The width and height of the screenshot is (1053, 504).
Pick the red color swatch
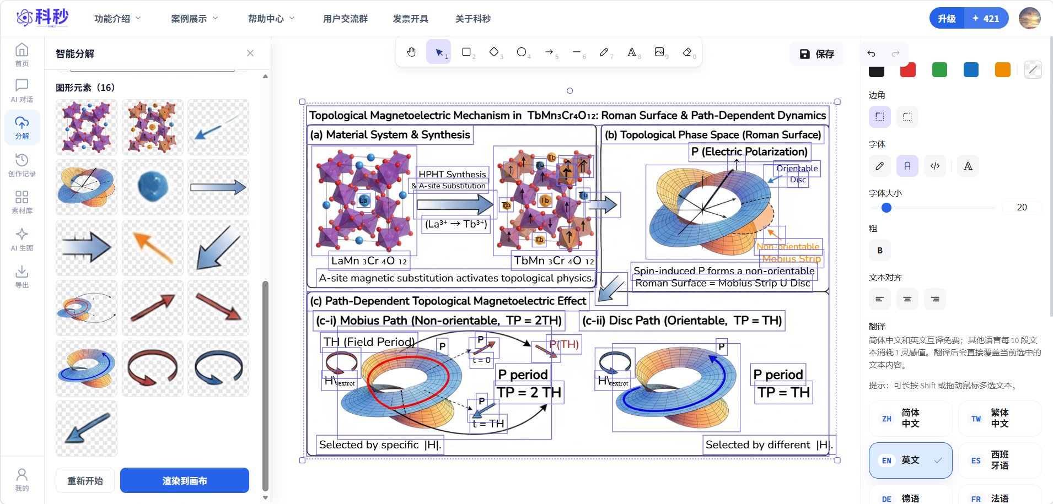tap(907, 70)
